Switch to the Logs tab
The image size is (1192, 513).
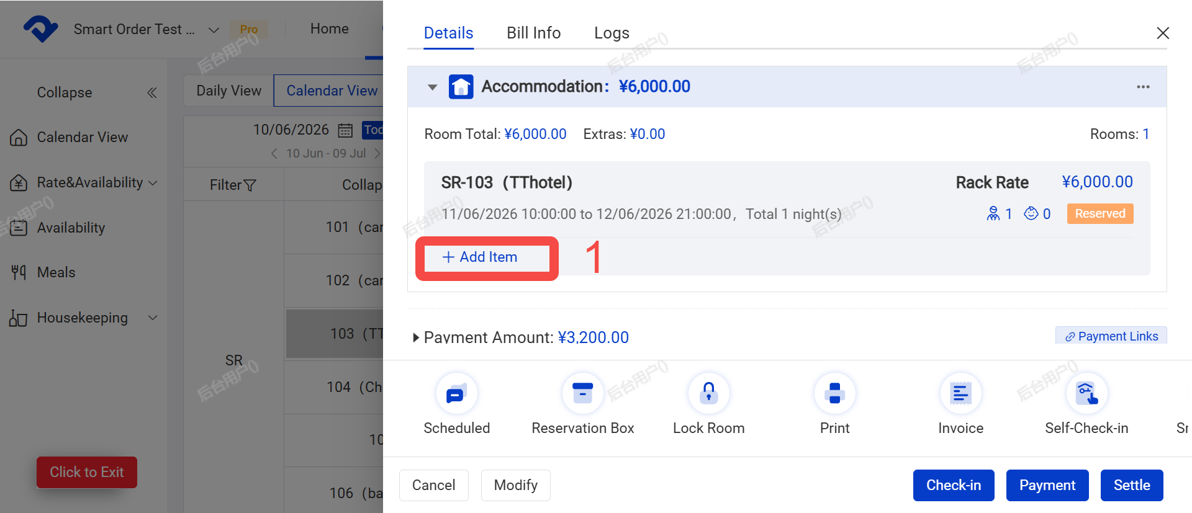(x=612, y=33)
